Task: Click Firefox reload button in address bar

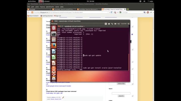Action: point(111,12)
